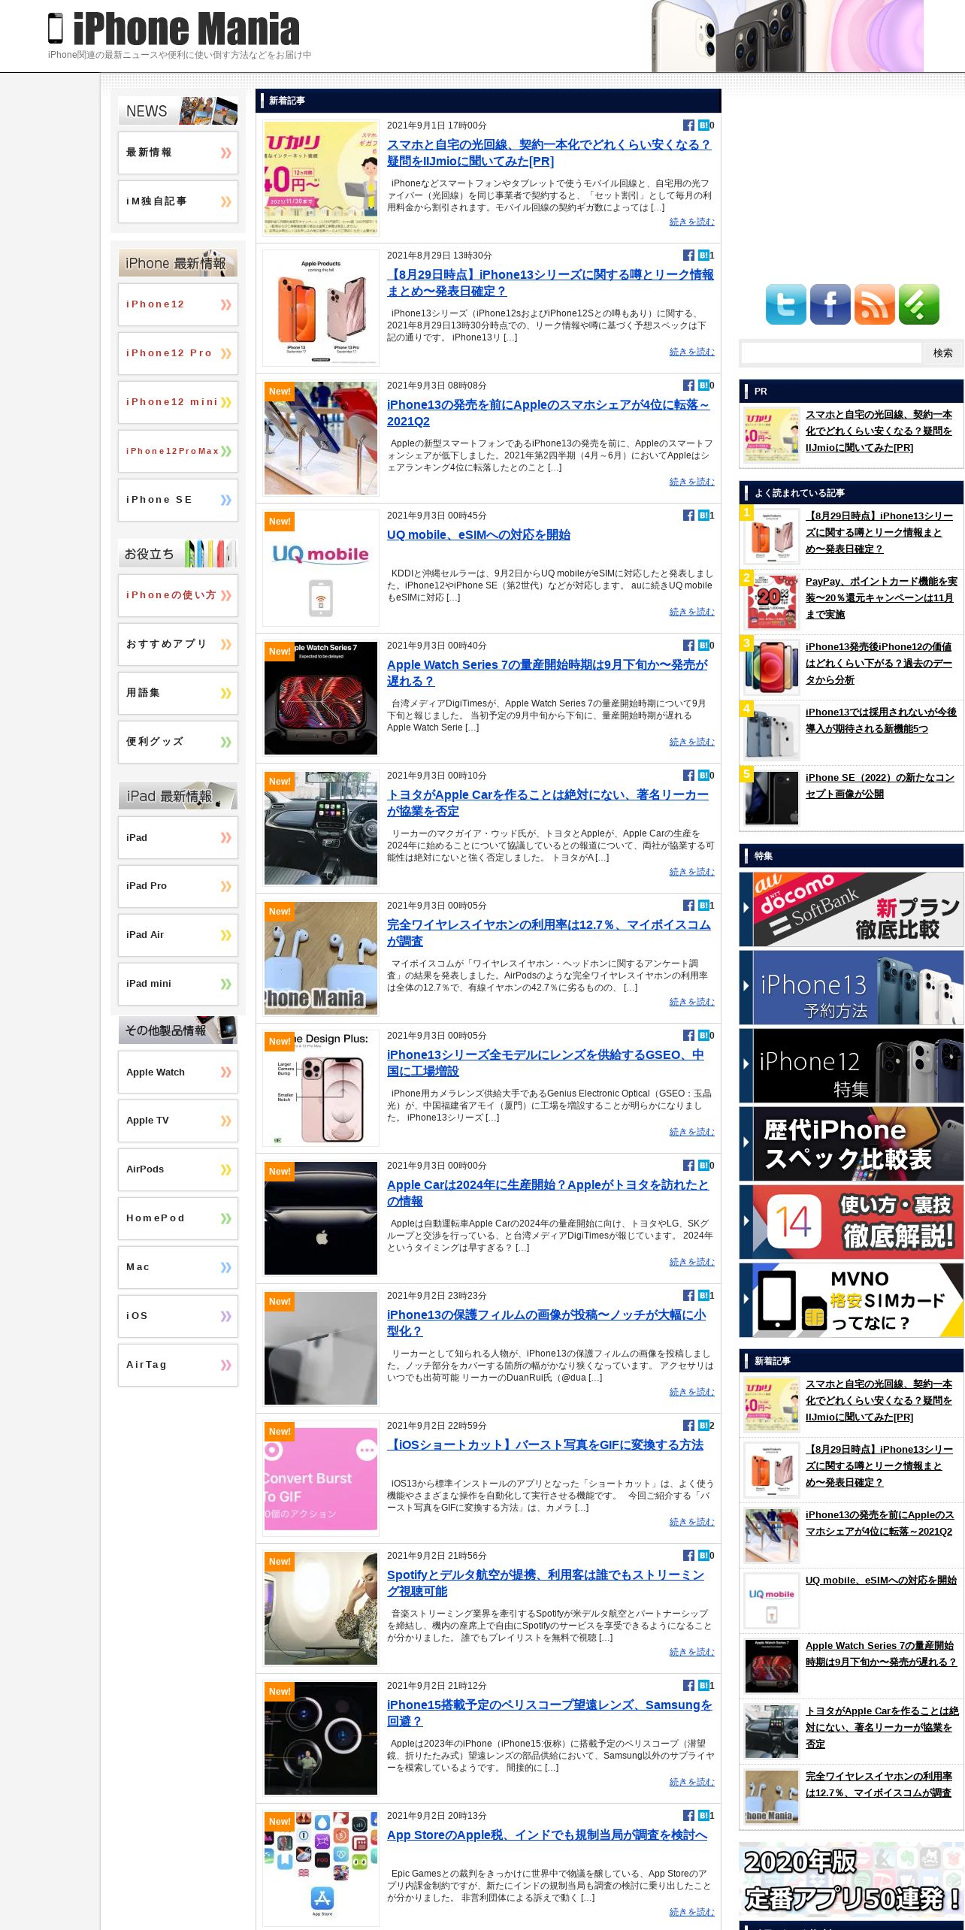Share the Apple Watch Series 7 article on Facebook
This screenshot has height=1930, width=965.
[x=688, y=646]
